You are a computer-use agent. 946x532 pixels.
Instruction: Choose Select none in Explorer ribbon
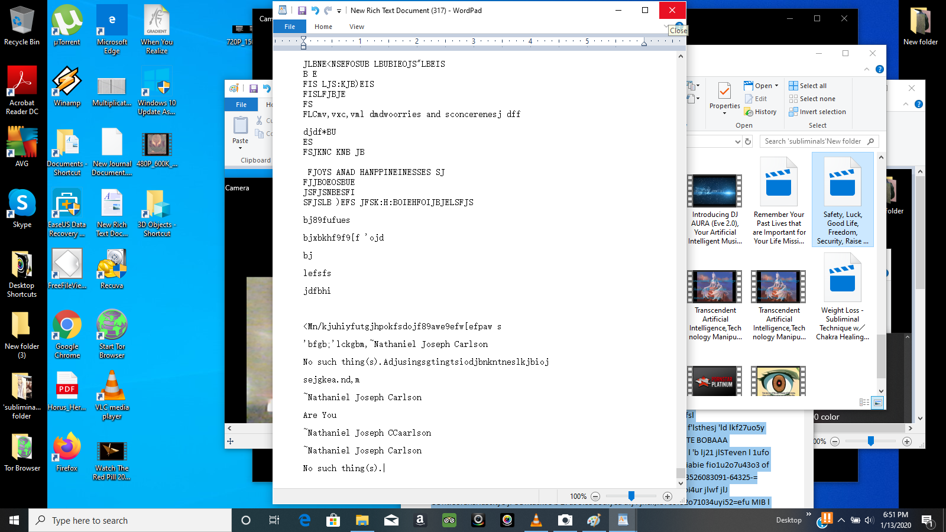pos(812,99)
